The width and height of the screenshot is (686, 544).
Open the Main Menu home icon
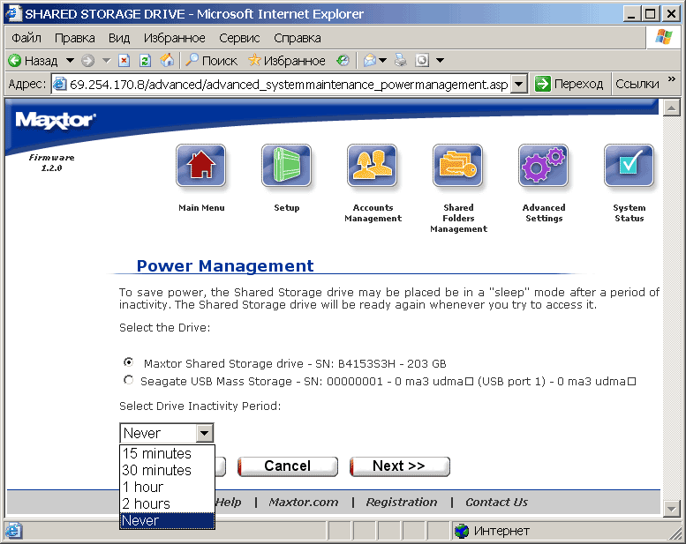(x=200, y=166)
